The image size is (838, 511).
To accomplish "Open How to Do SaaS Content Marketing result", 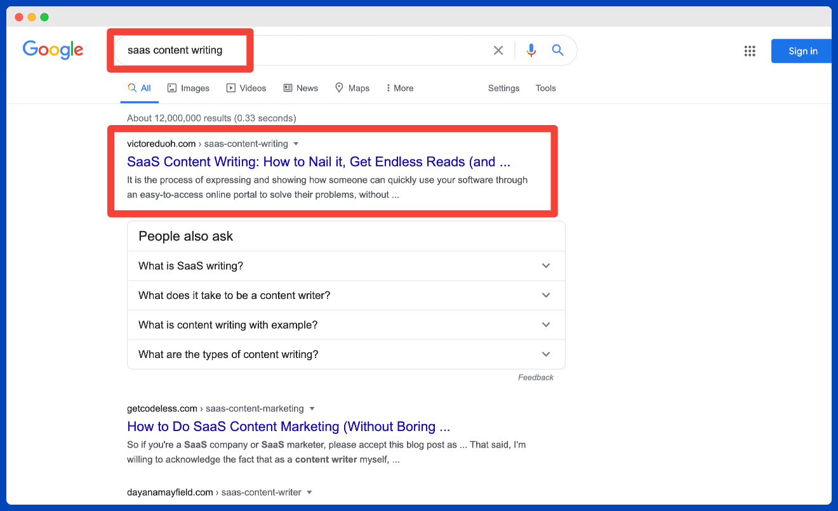I will tap(289, 426).
